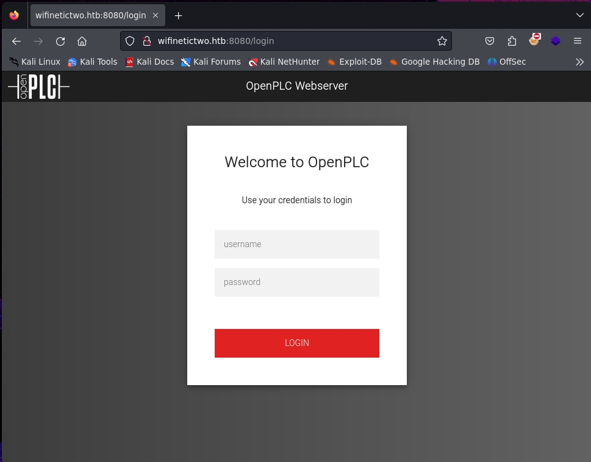591x462 pixels.
Task: Show more bookmarks with double chevron
Action: pyautogui.click(x=579, y=62)
